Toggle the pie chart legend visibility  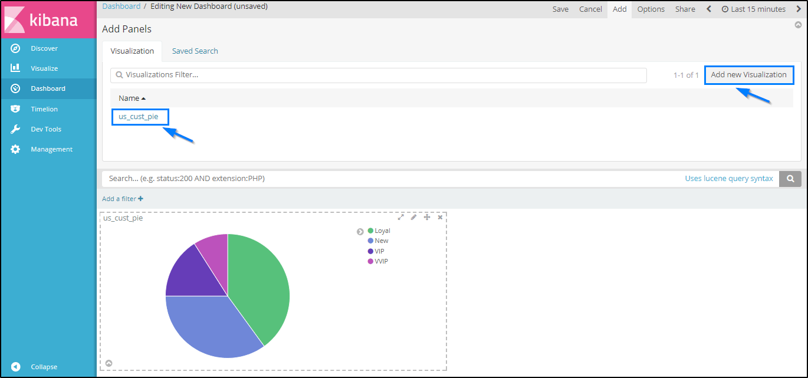click(360, 232)
